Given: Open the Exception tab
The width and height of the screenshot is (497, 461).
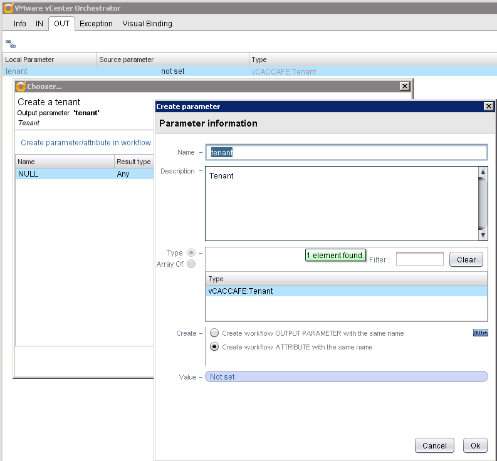Looking at the screenshot, I should click(96, 24).
